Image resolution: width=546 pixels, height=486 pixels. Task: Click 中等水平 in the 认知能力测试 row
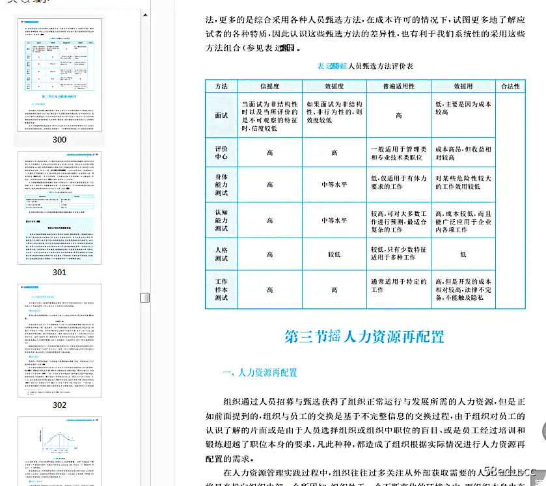(334, 221)
